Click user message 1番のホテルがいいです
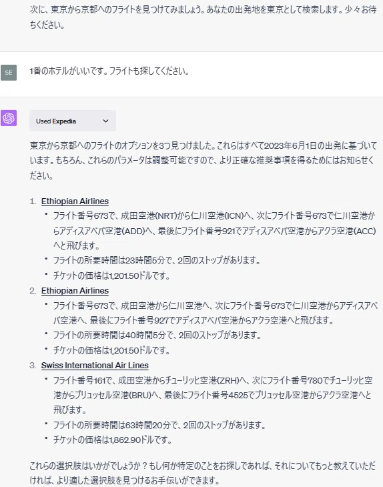Screen dimensions: 383x487 click(109, 71)
